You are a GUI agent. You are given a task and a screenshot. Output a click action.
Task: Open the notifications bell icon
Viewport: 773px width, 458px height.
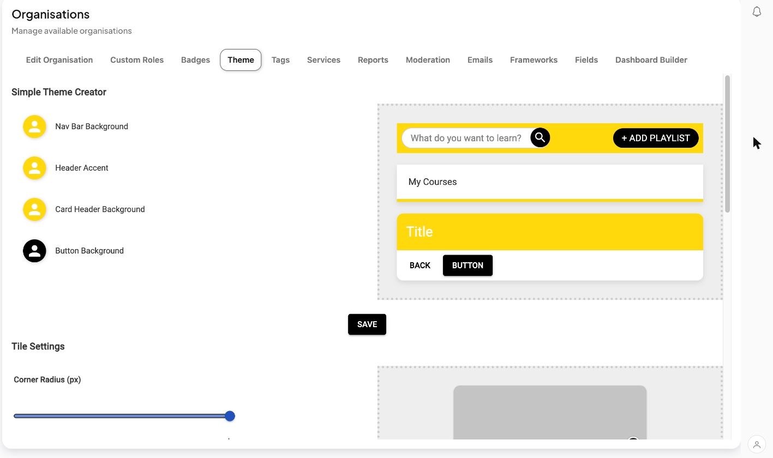click(x=757, y=12)
